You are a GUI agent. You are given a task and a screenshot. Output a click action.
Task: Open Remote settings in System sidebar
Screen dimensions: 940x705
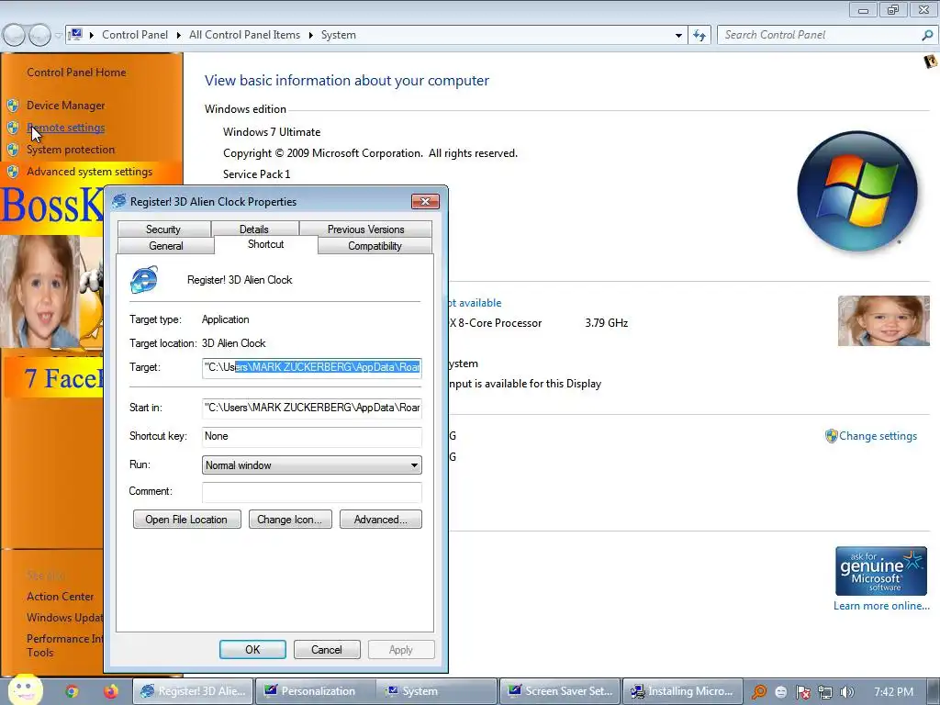[65, 128]
